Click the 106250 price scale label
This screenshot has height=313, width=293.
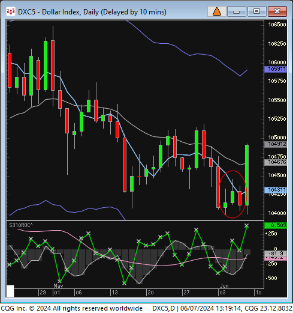point(277,44)
